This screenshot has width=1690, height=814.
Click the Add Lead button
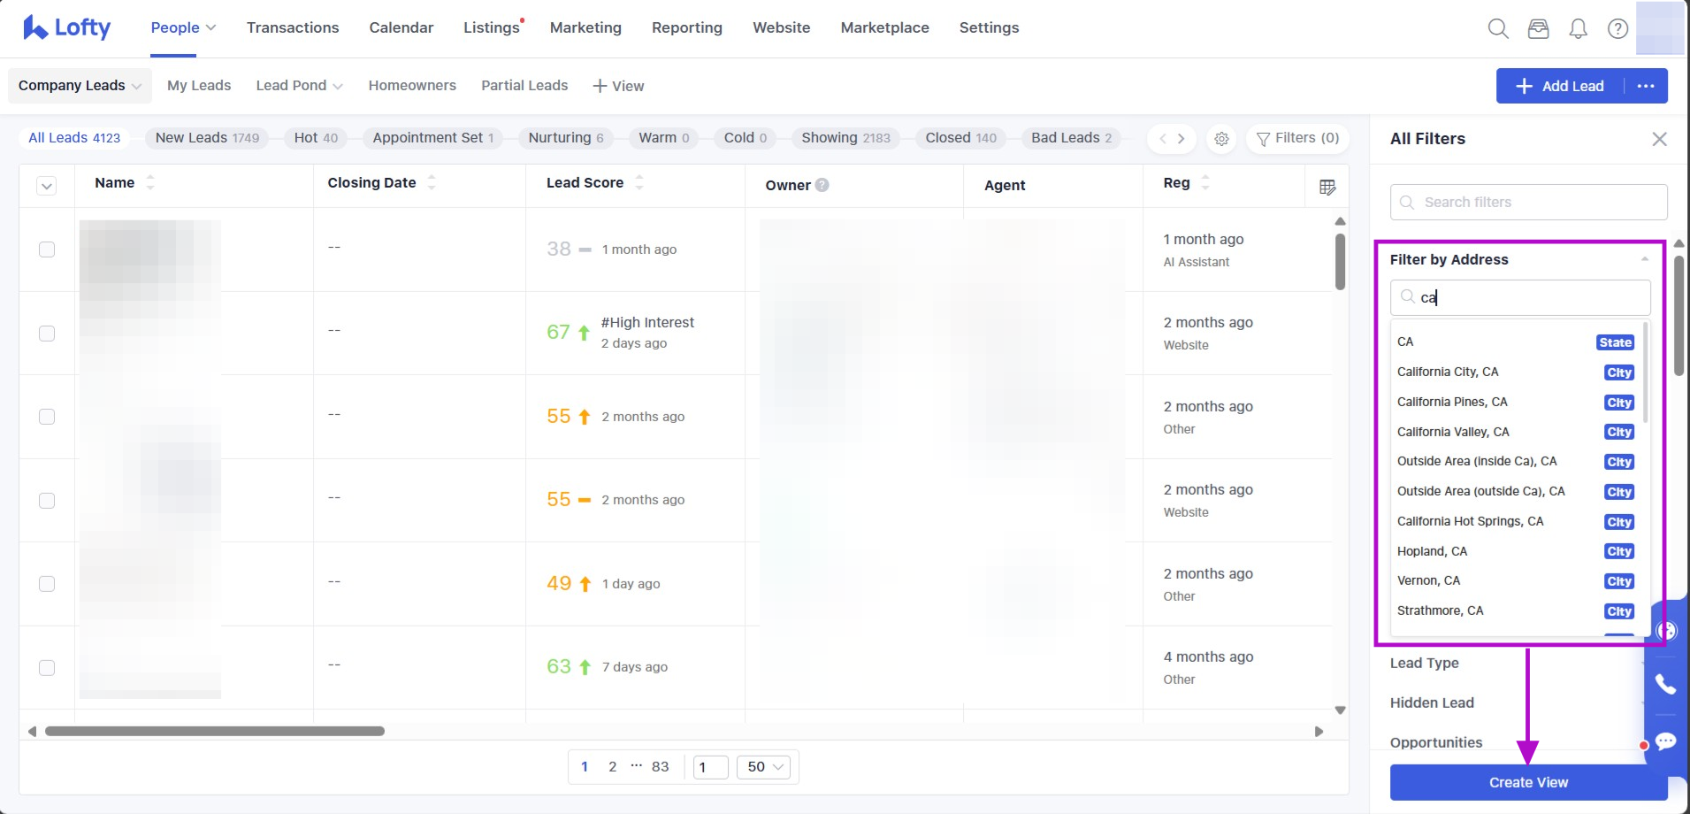point(1560,86)
